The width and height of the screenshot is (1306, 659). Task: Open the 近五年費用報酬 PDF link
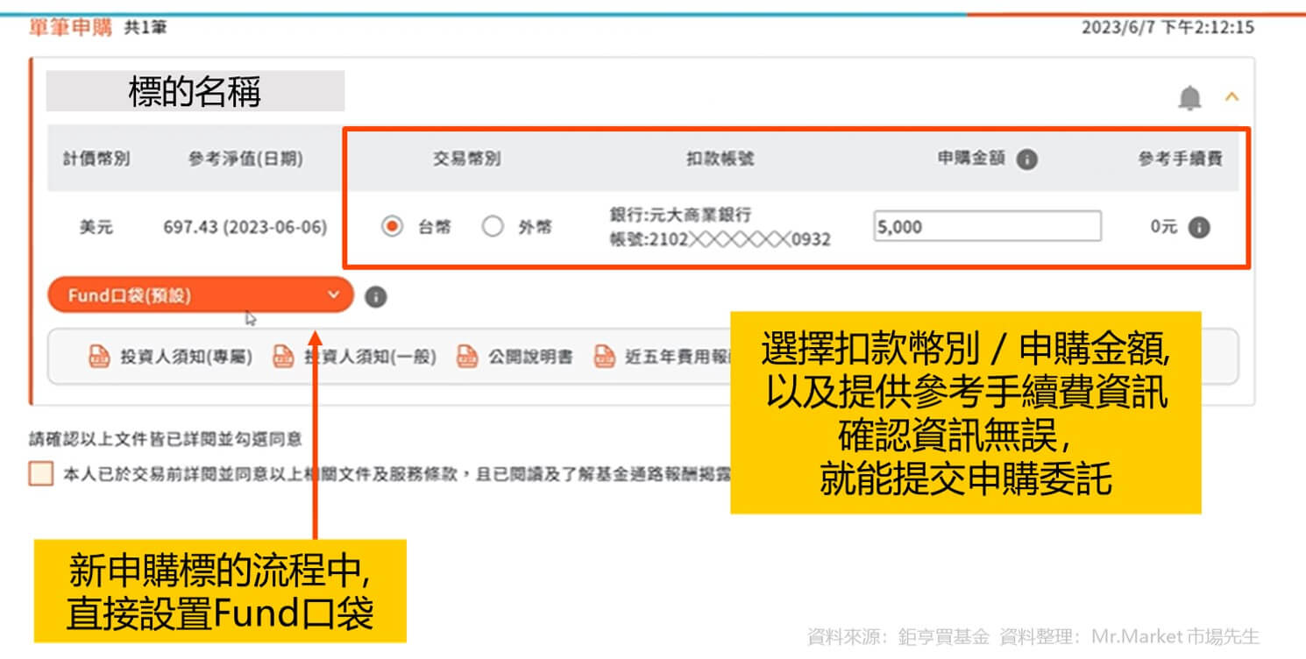coord(664,357)
